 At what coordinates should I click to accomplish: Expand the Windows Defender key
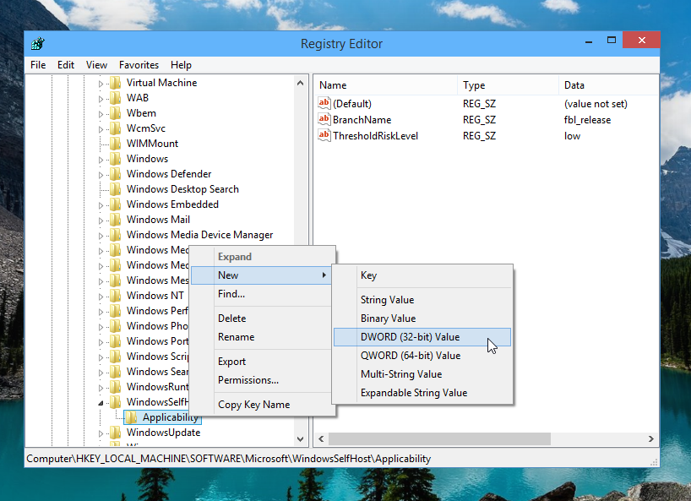coord(101,175)
